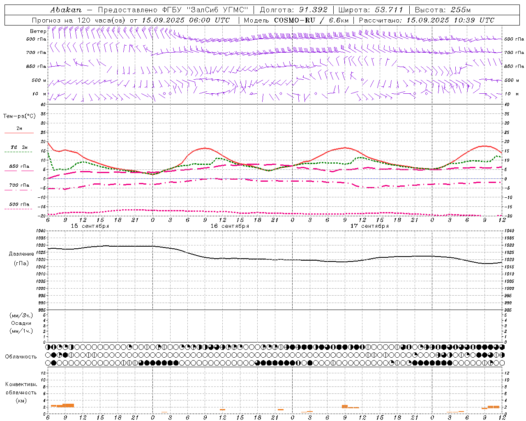
Task: Click the Td 2м dew point legend entry
Action: coord(19,147)
